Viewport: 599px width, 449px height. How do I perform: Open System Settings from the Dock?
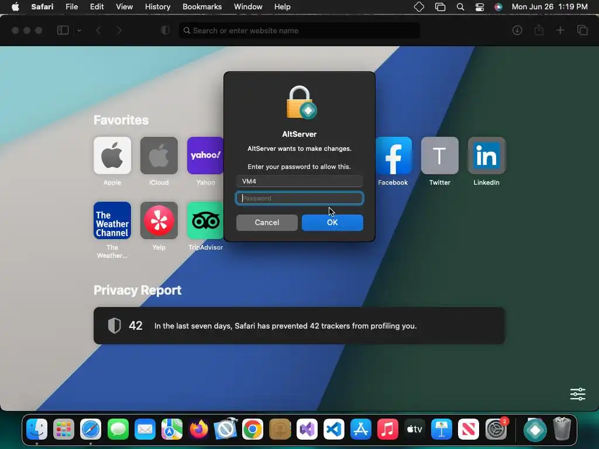[496, 430]
